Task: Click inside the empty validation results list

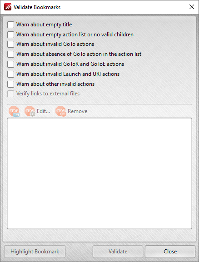Action: pyautogui.click(x=99, y=173)
